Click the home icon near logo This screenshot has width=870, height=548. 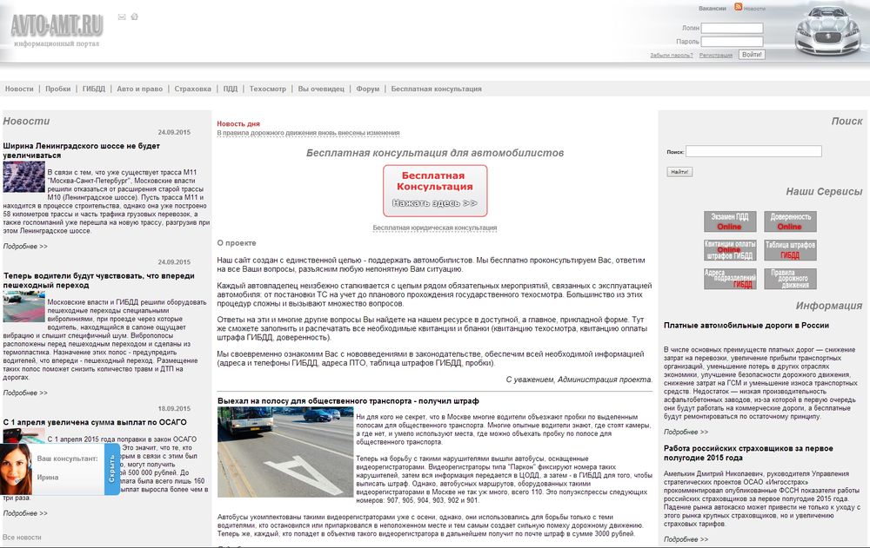[134, 17]
